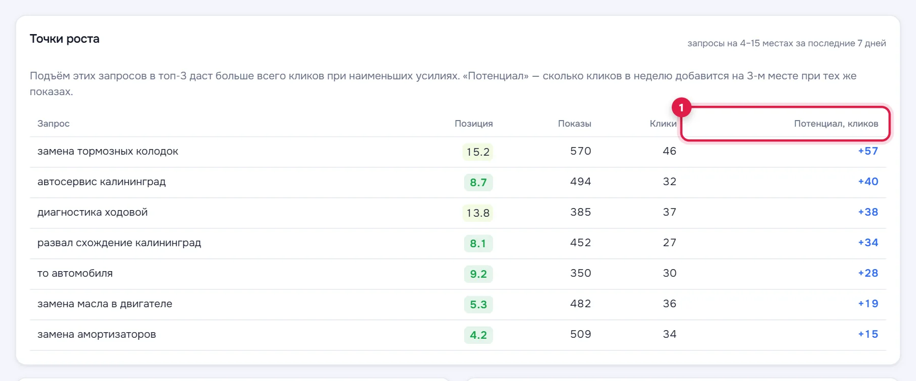Click the potential value +57
The image size is (916, 381).
pyautogui.click(x=868, y=151)
